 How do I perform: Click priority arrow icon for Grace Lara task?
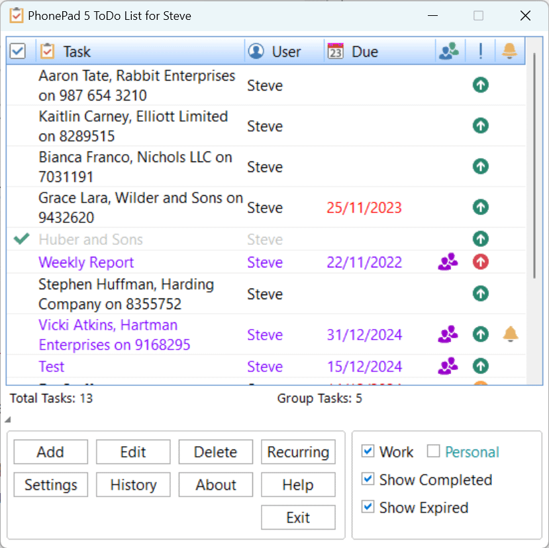(480, 206)
